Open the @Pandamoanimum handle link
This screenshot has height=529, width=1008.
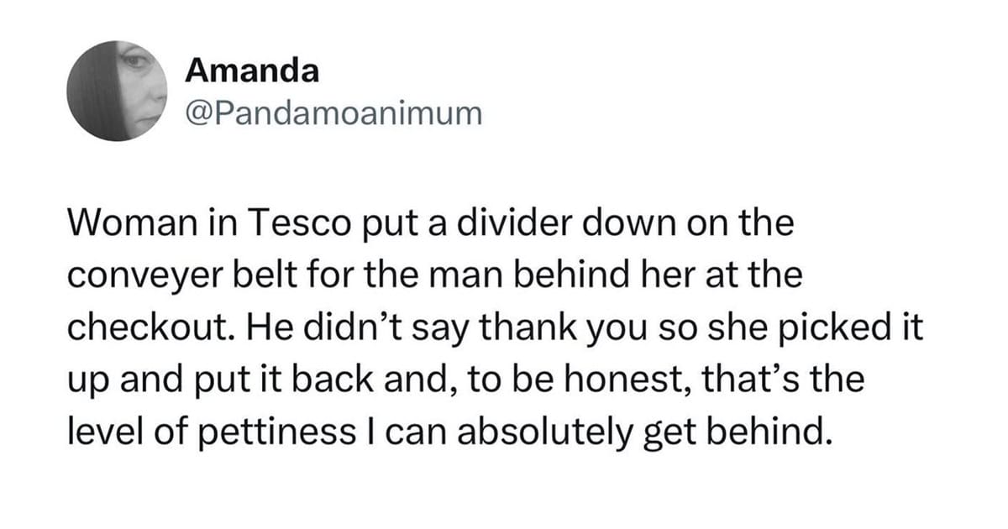coord(334,113)
